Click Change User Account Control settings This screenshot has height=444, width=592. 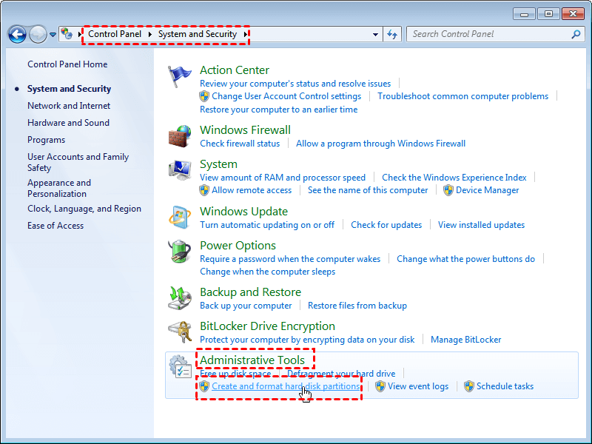[x=286, y=96]
